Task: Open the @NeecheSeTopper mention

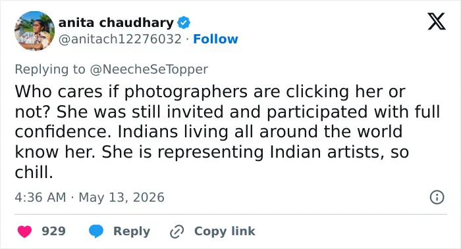Action: click(149, 70)
